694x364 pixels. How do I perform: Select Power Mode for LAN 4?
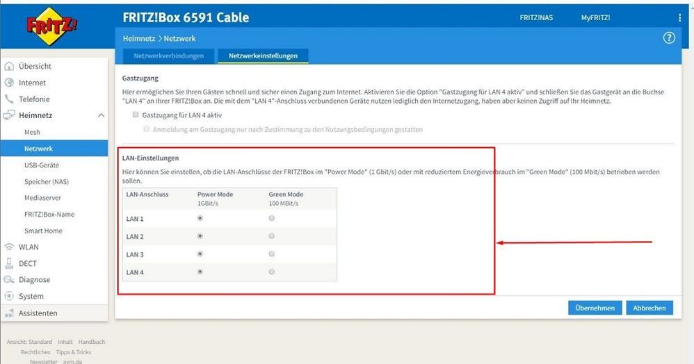tap(200, 272)
